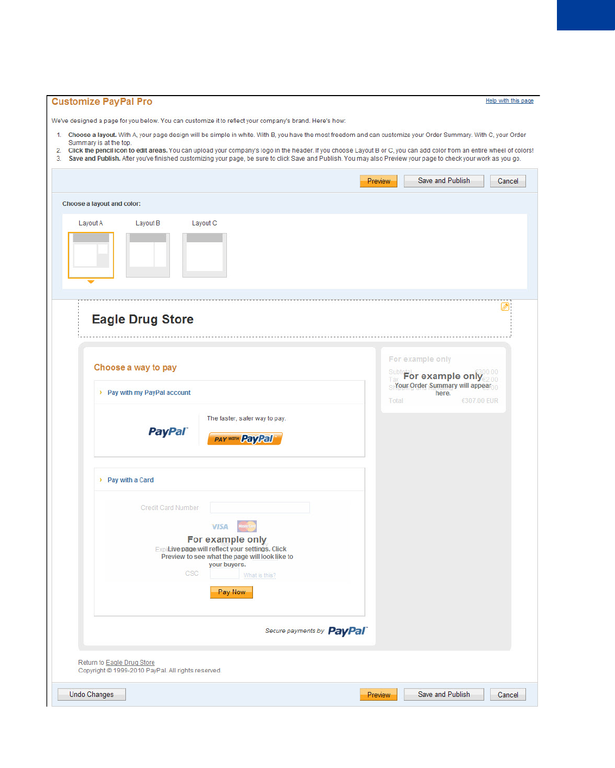Click the bottom Preview button
This screenshot has width=615, height=768.
point(378,695)
